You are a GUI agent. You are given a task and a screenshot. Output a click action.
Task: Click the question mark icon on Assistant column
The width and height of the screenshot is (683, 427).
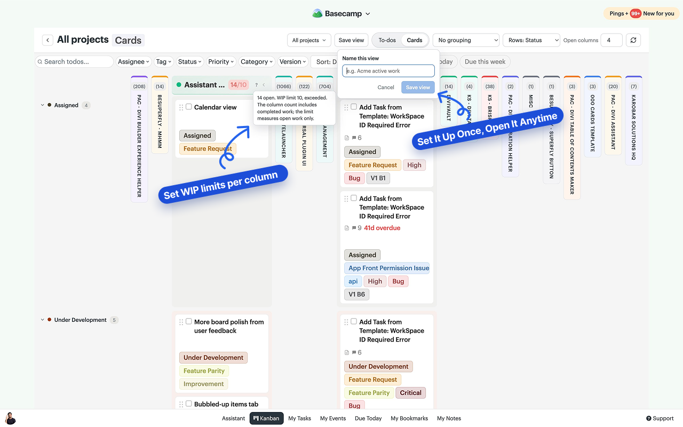pos(256,85)
